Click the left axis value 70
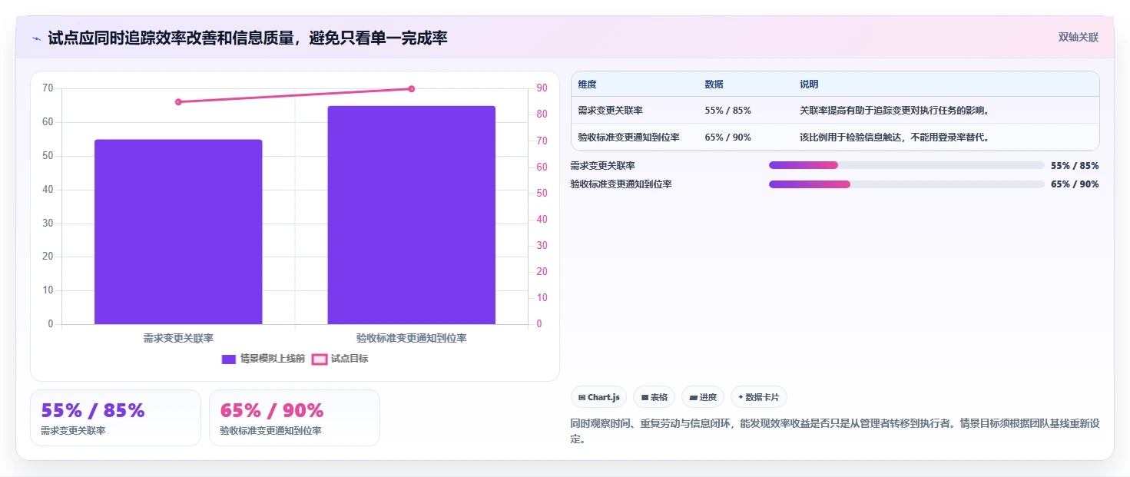Screen dimensions: 1130x477 pos(48,88)
